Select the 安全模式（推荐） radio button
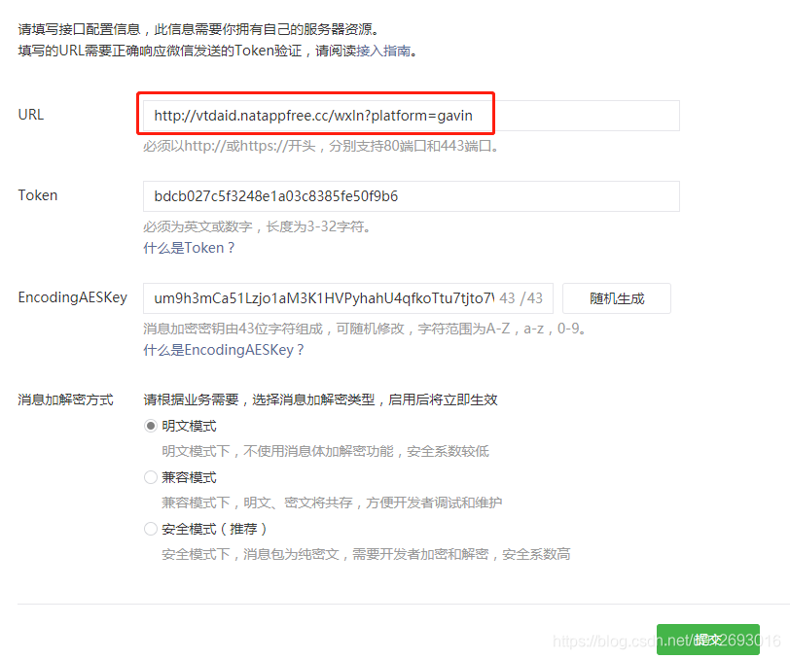The width and height of the screenshot is (790, 659). click(x=151, y=529)
